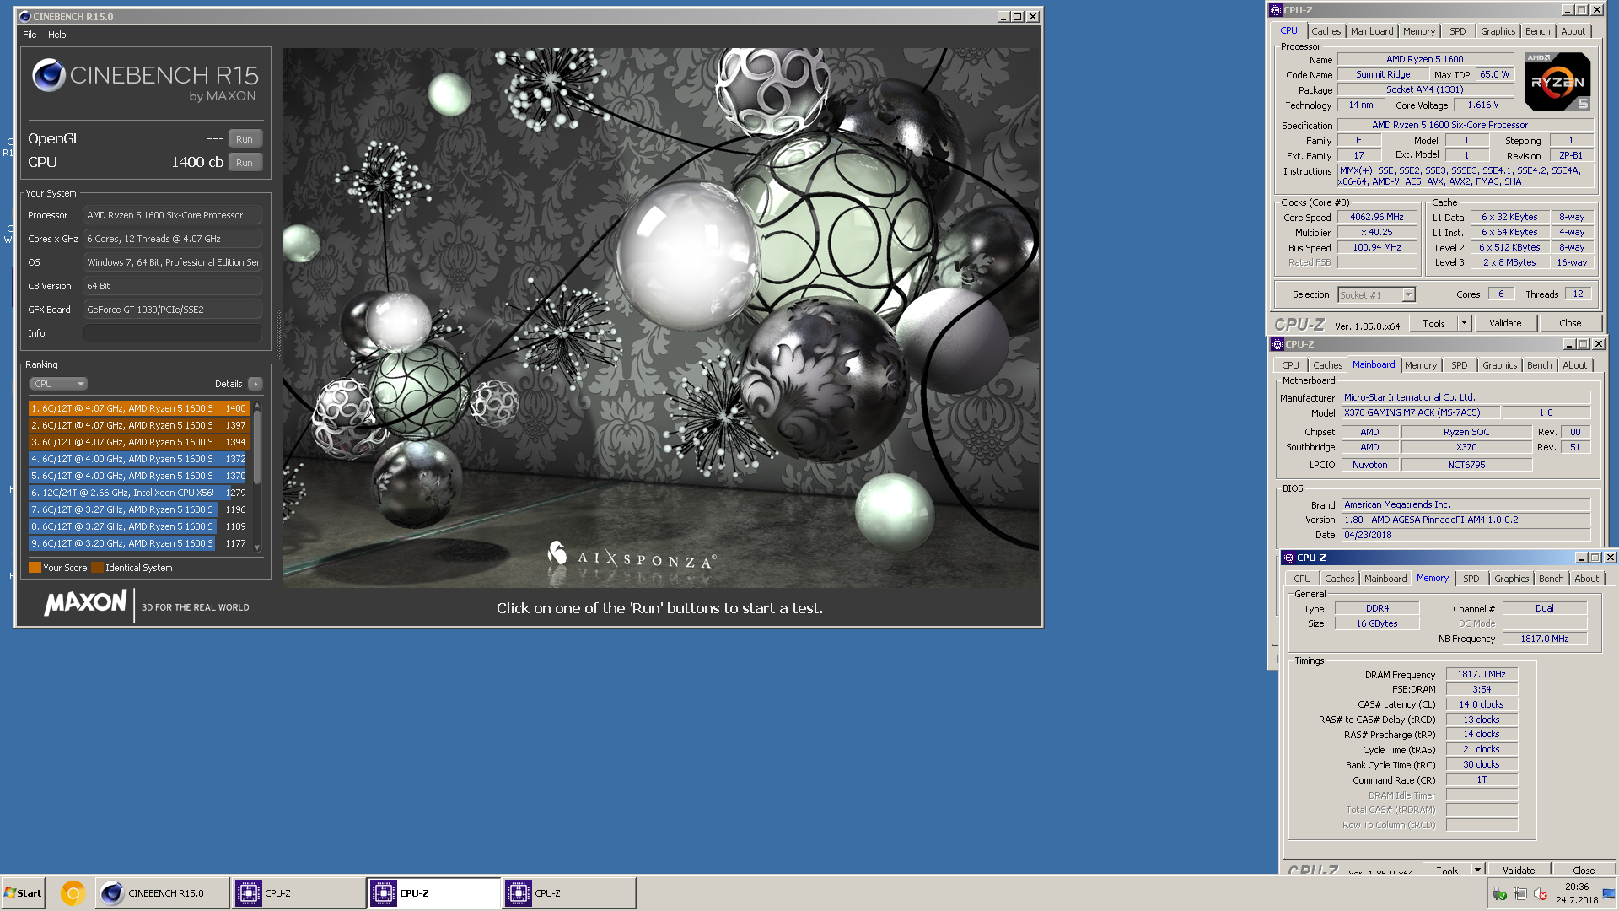Activate the second CPU-Z taskbar item
This screenshot has width=1619, height=911.
tap(433, 893)
